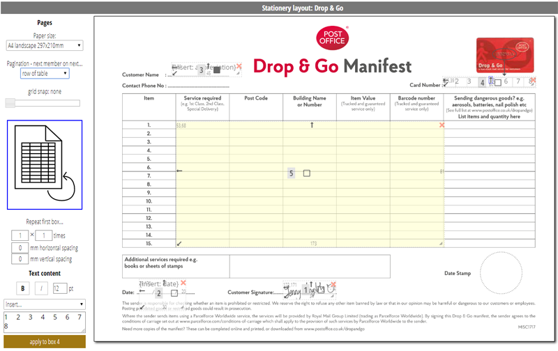Select box number 2 label
The image size is (558, 351).
159,293
